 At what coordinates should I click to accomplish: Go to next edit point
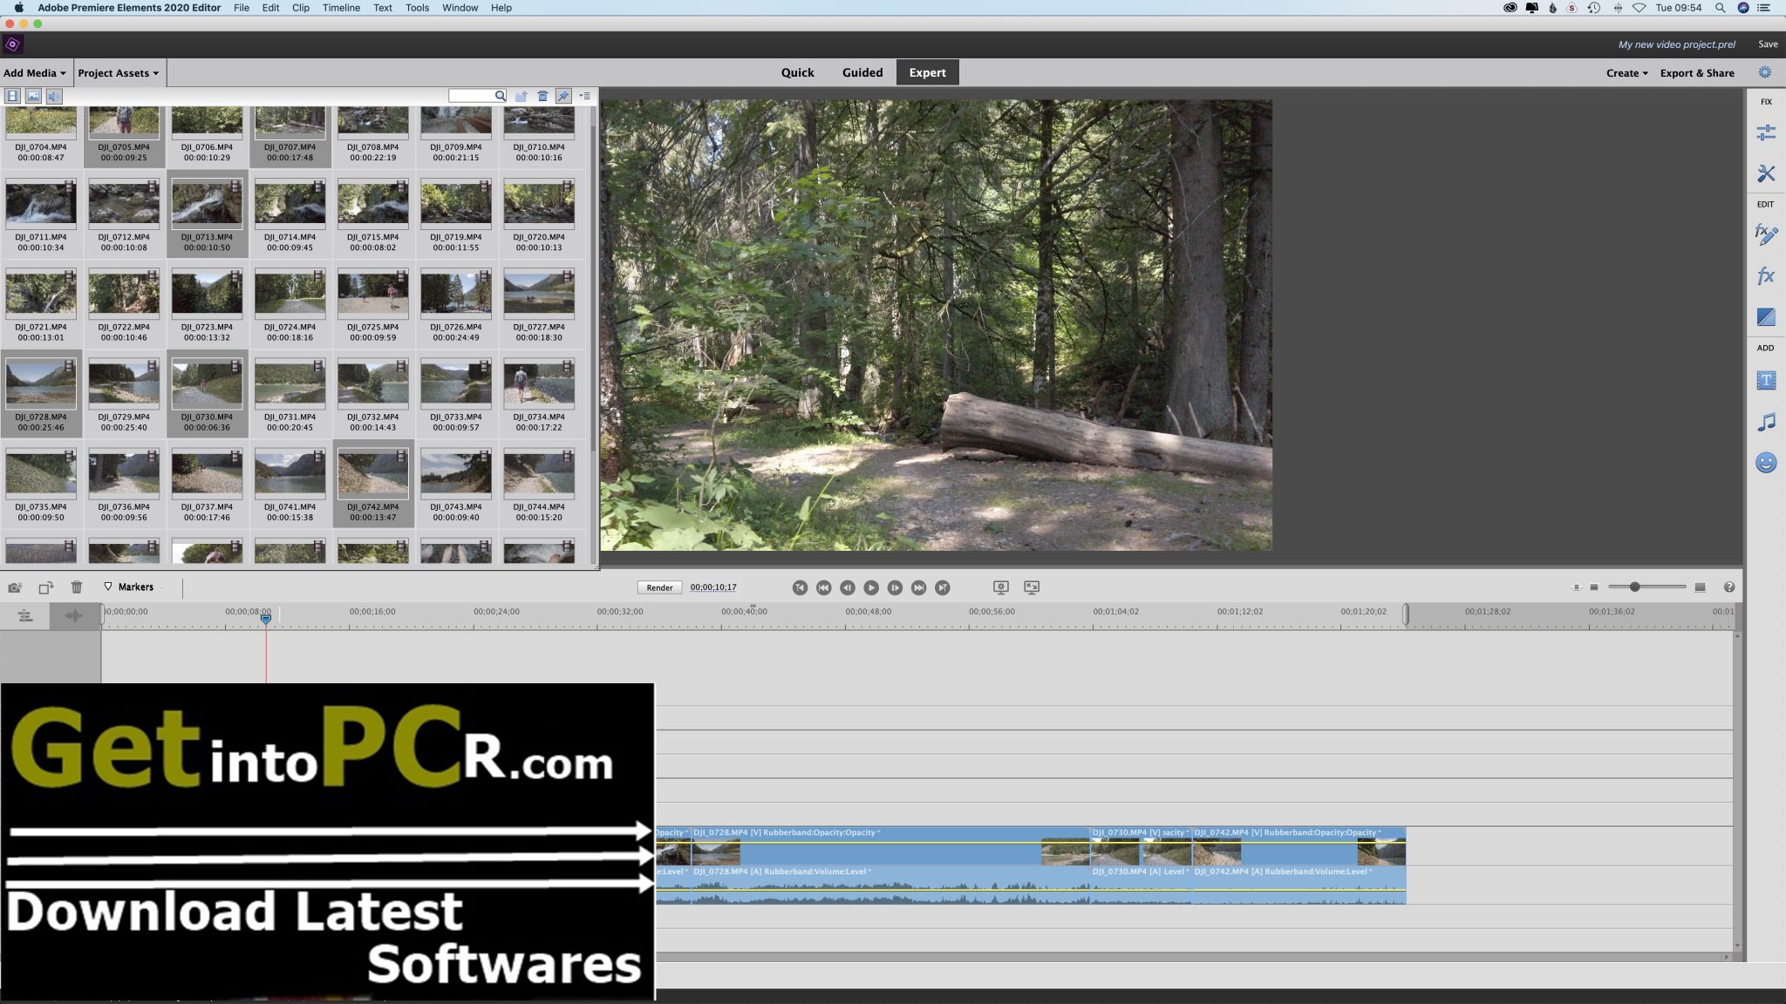click(942, 587)
